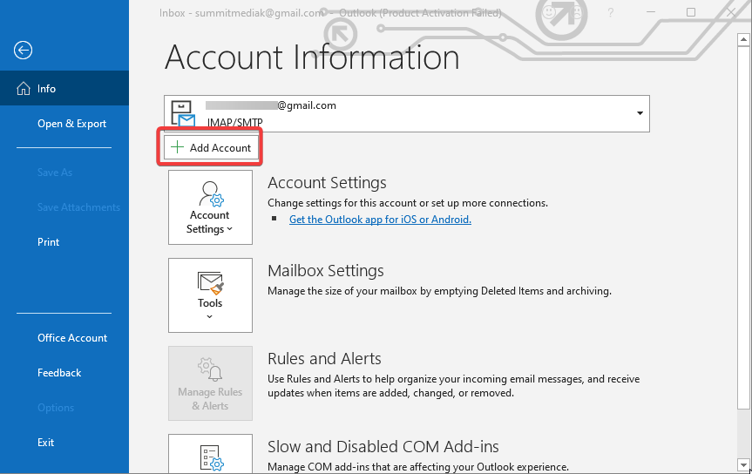
Task: Click the back arrow circle icon
Action: coord(23,50)
